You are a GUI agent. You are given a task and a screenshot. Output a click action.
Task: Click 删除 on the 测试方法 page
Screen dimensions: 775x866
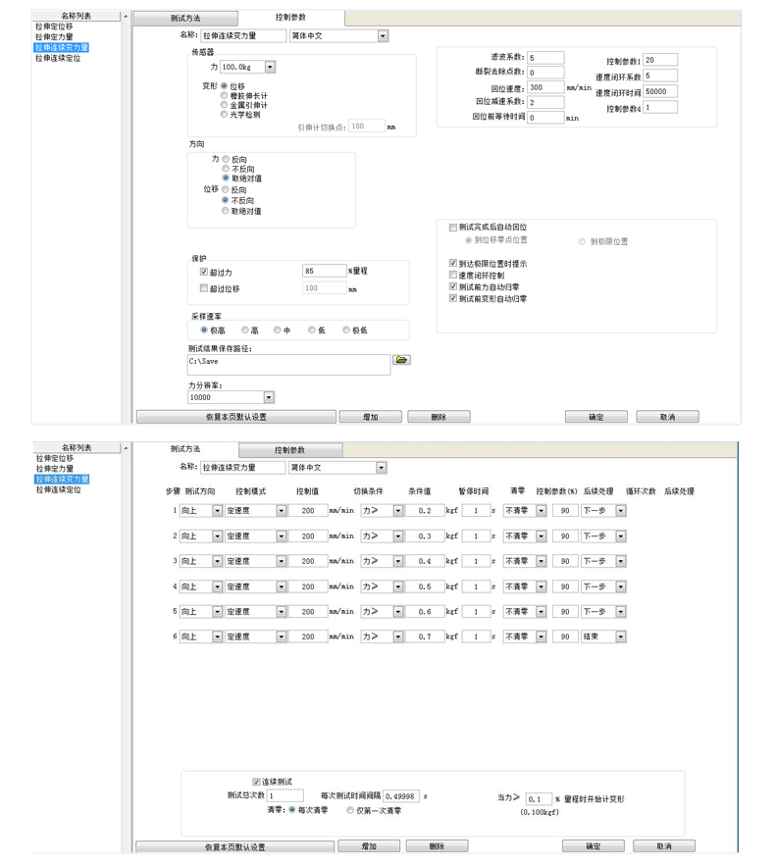point(436,845)
